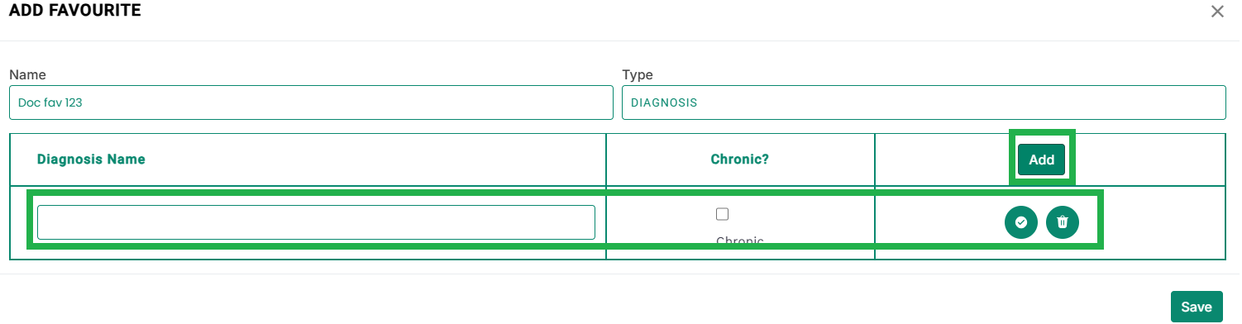Close the Add Favourite dialog
This screenshot has width=1242, height=324.
1217,12
